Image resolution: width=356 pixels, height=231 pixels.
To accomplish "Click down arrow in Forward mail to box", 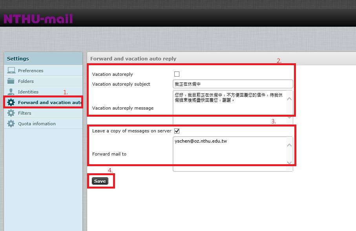I will pos(289,162).
